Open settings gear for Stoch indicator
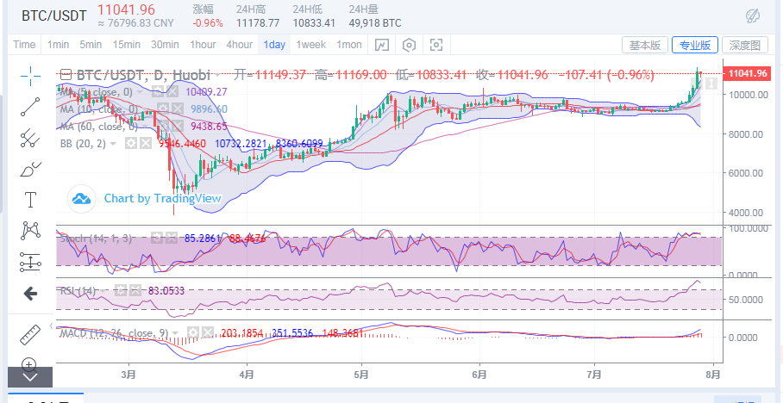Viewport: 783px width, 403px height. [157, 238]
